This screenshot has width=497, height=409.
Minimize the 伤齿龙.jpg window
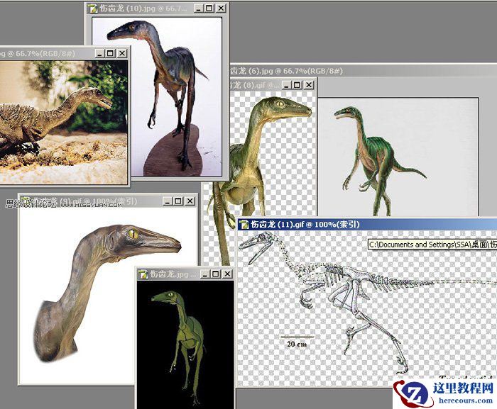pyautogui.click(x=204, y=274)
